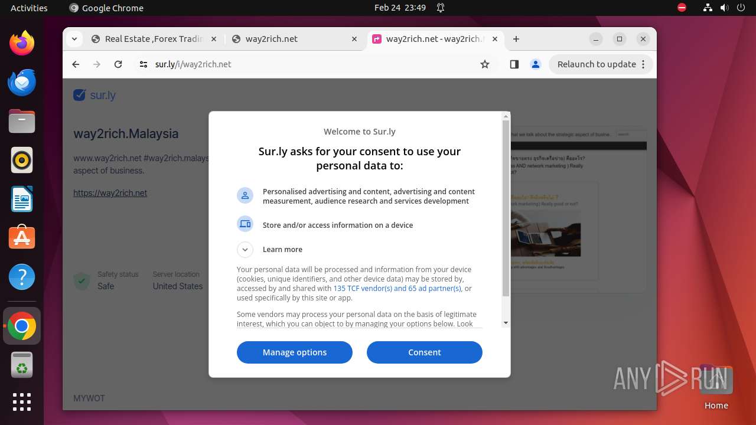Reload the current page

(118, 64)
